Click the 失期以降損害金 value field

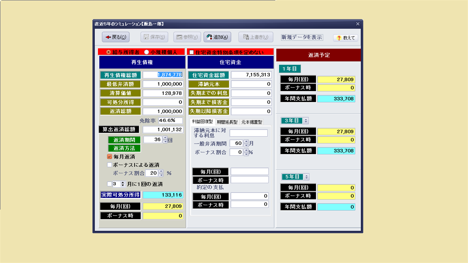pyautogui.click(x=251, y=111)
